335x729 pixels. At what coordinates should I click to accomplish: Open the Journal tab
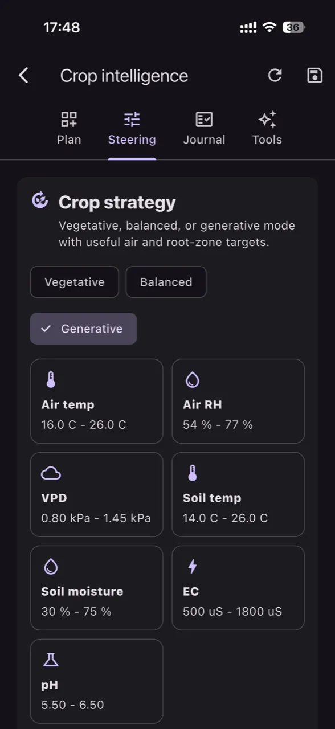tap(204, 128)
